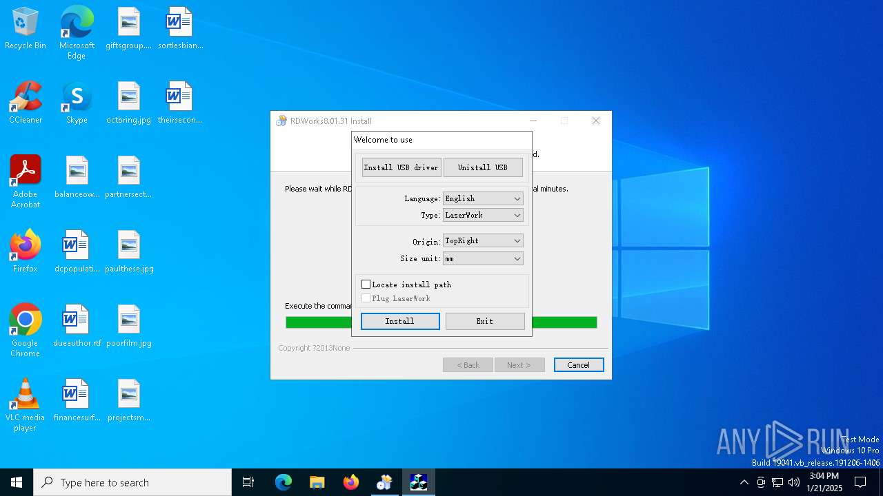
Task: Open File Explorer from taskbar
Action: (x=317, y=482)
